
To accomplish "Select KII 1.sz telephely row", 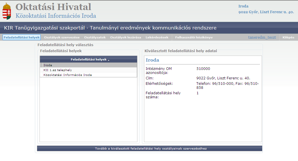I will pyautogui.click(x=88, y=70).
